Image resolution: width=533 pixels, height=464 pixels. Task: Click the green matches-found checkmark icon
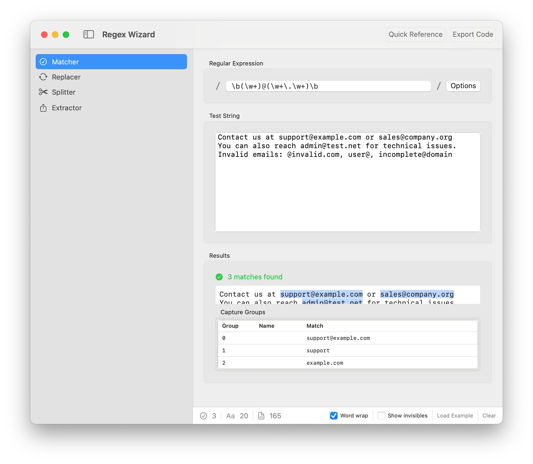point(219,277)
